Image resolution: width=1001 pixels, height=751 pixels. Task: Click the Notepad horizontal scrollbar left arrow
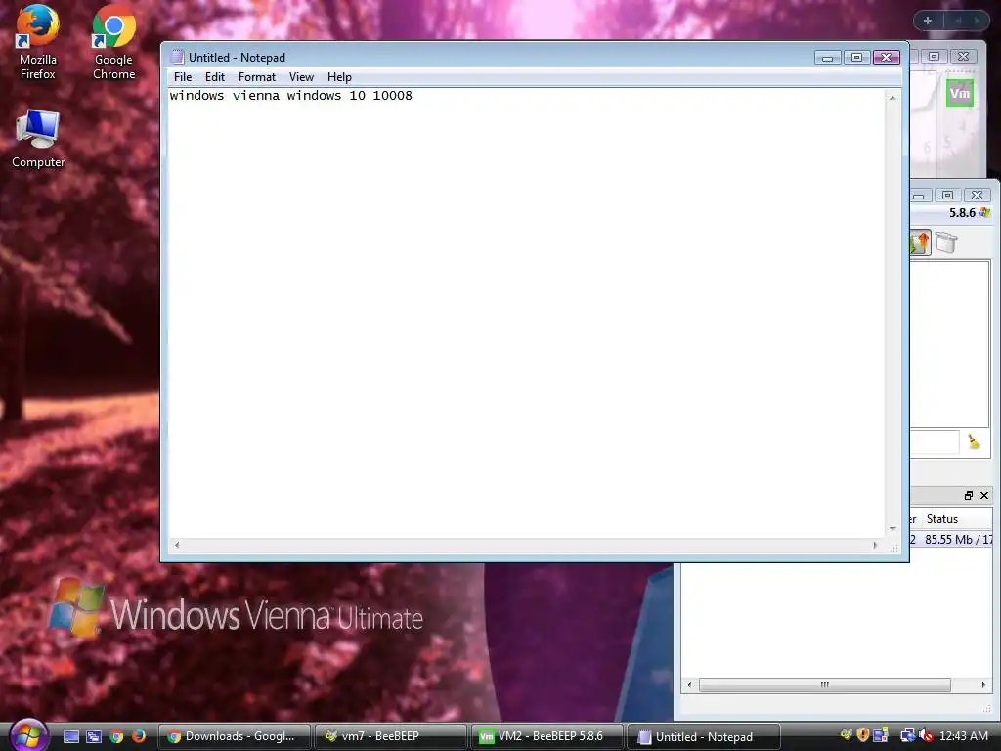pyautogui.click(x=177, y=545)
